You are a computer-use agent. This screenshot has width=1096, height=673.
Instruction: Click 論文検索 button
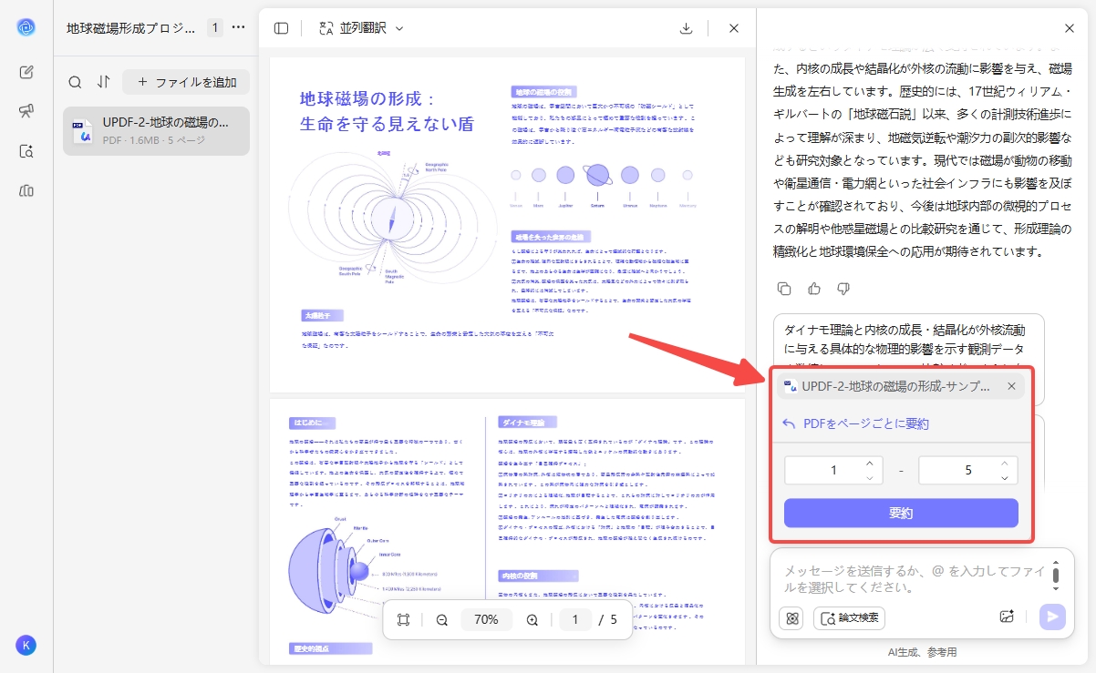coord(849,617)
